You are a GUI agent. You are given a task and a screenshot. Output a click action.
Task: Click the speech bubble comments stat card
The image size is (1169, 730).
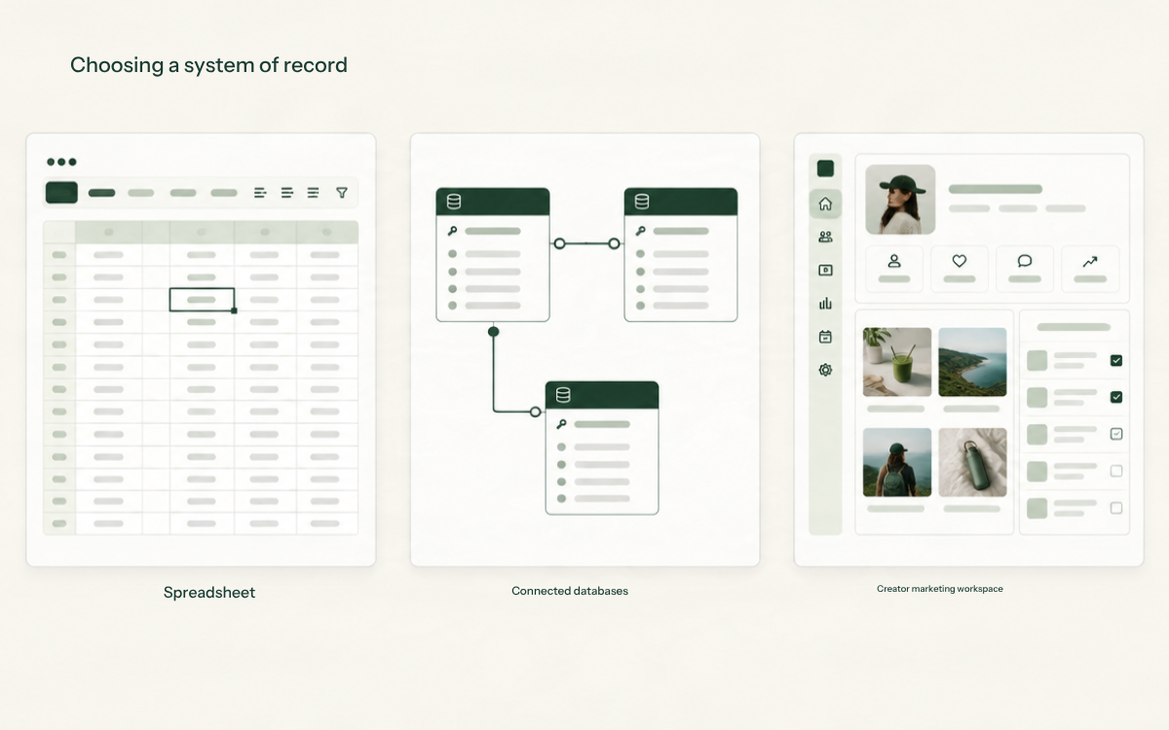pyautogui.click(x=1025, y=269)
